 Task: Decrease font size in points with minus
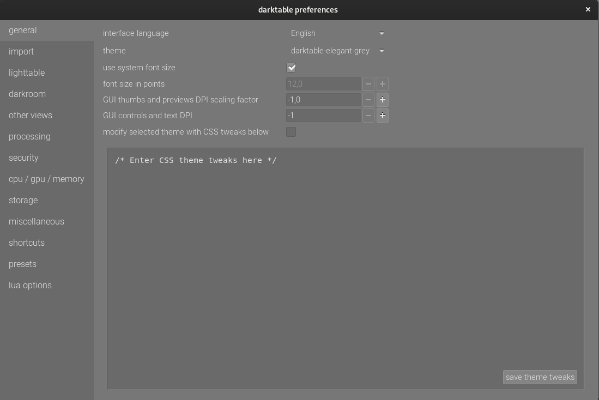pyautogui.click(x=368, y=84)
